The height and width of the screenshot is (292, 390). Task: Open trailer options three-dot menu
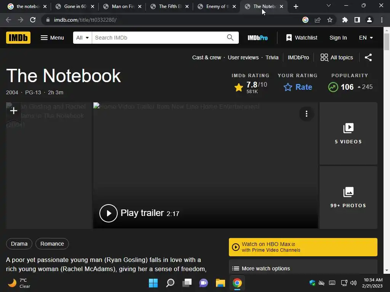tap(307, 114)
